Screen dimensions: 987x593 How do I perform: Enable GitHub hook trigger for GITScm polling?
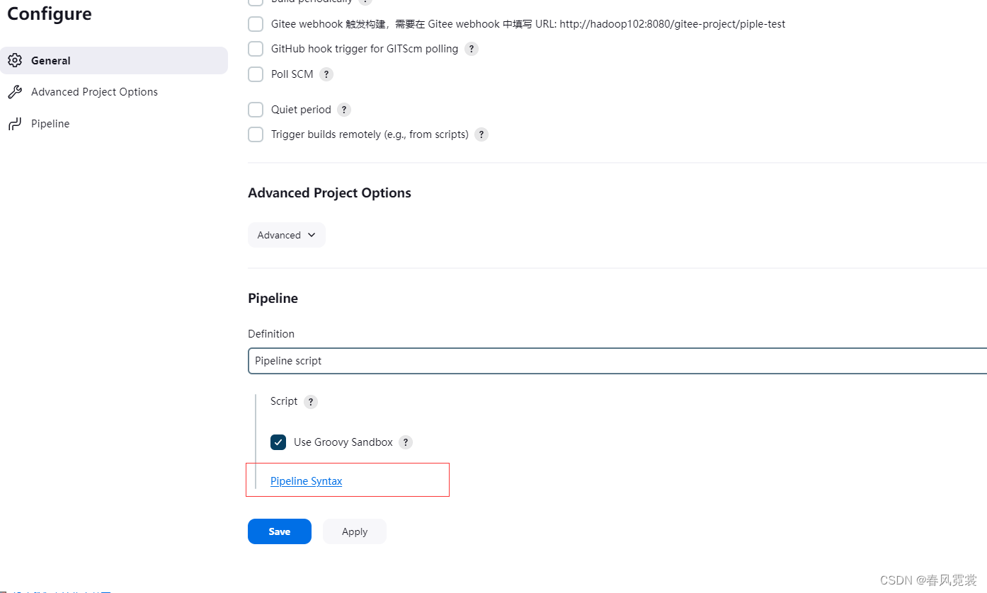[x=256, y=49]
